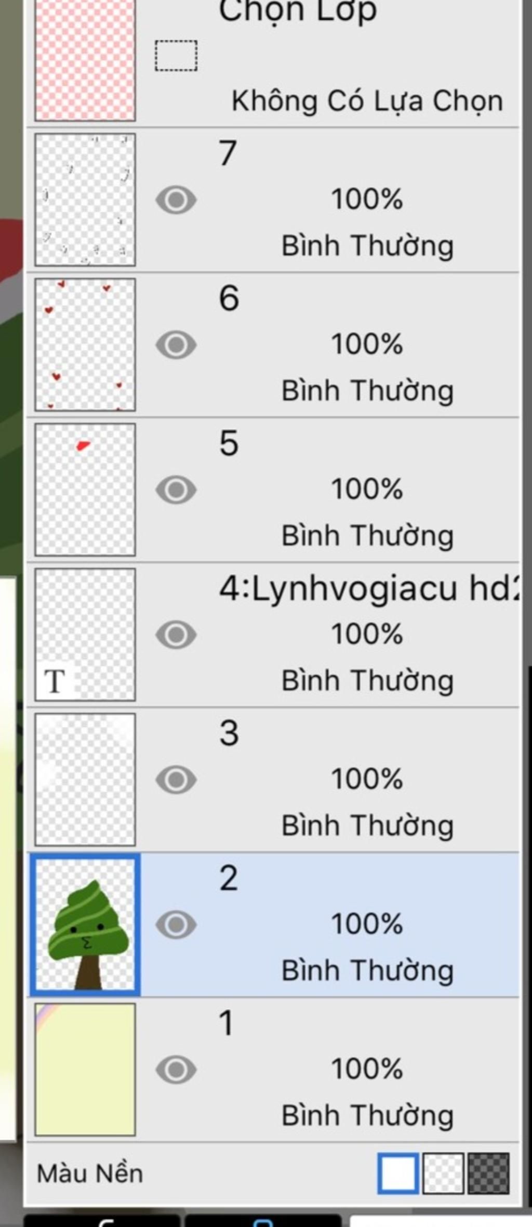Toggle visibility of layer 6

(176, 345)
